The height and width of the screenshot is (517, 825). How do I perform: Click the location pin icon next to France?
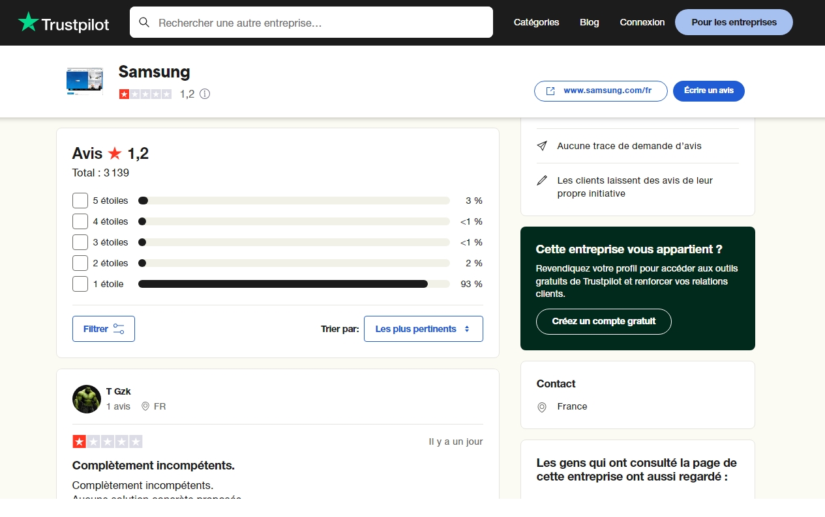[542, 407]
